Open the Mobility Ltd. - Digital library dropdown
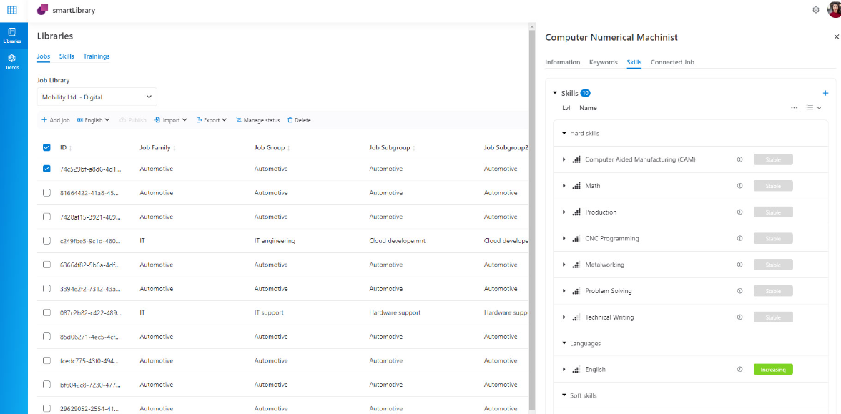Image resolution: width=841 pixels, height=414 pixels. coord(97,97)
